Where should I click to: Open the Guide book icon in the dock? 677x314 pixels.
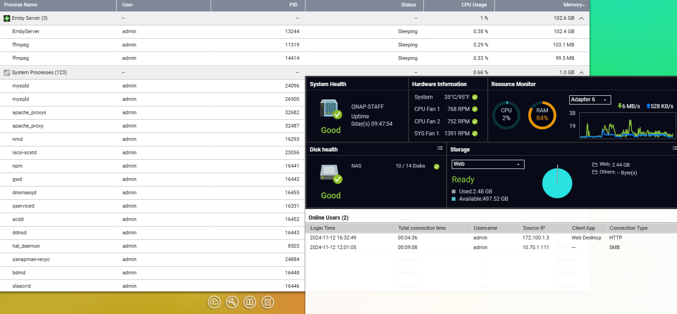[250, 302]
